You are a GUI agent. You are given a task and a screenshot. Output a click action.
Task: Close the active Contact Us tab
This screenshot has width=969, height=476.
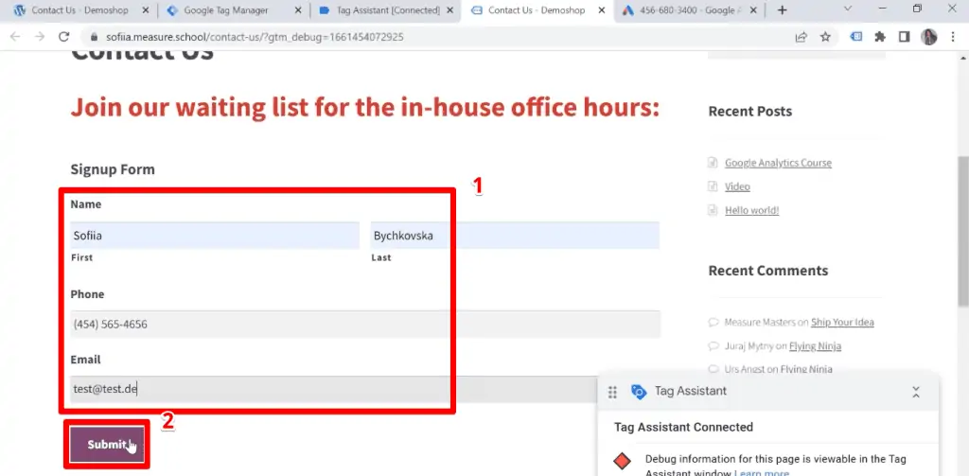[601, 10]
